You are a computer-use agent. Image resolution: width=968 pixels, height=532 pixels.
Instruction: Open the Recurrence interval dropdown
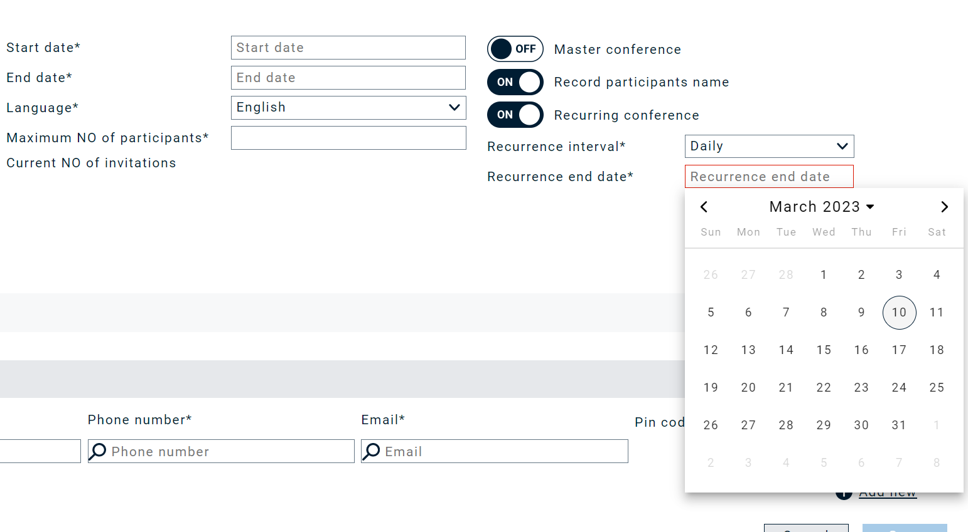pyautogui.click(x=770, y=147)
